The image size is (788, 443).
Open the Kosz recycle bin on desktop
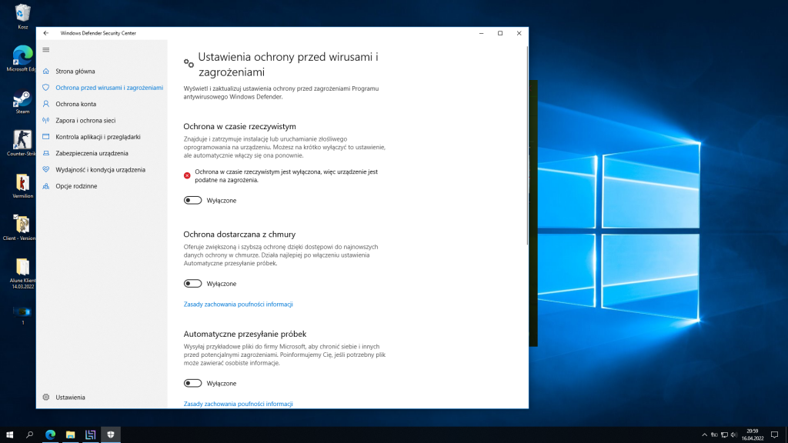tap(22, 17)
